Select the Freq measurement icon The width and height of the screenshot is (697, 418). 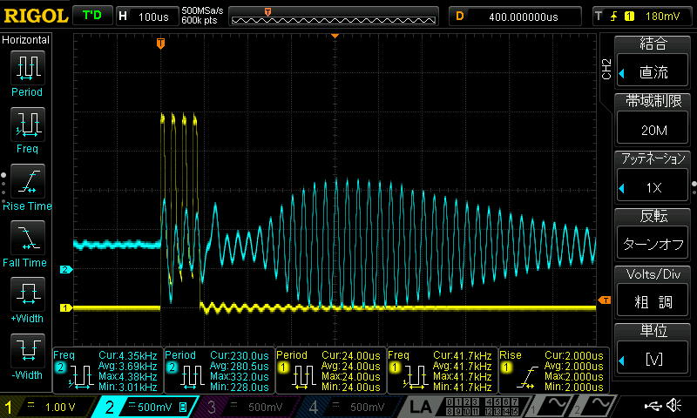26,125
